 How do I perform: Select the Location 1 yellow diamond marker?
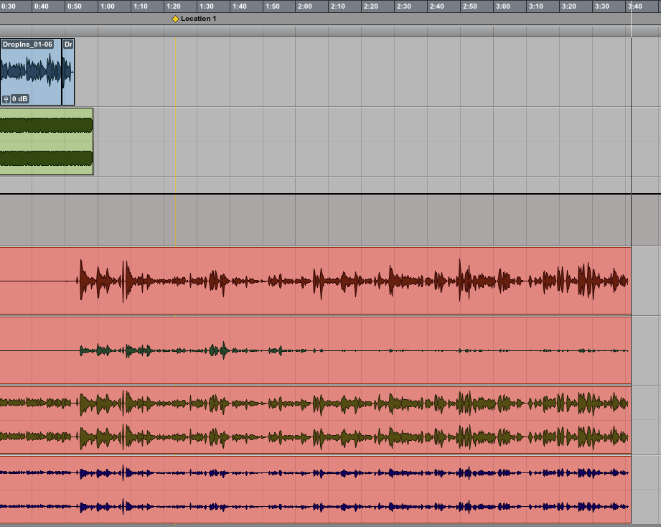point(175,19)
